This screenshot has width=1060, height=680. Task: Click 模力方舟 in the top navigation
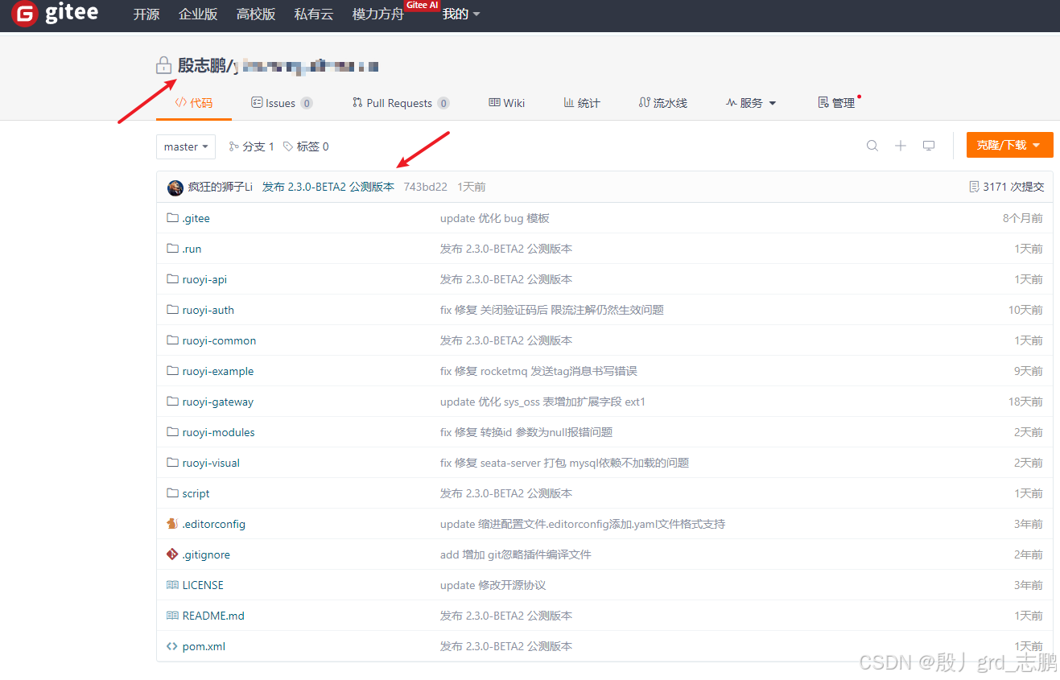point(378,14)
